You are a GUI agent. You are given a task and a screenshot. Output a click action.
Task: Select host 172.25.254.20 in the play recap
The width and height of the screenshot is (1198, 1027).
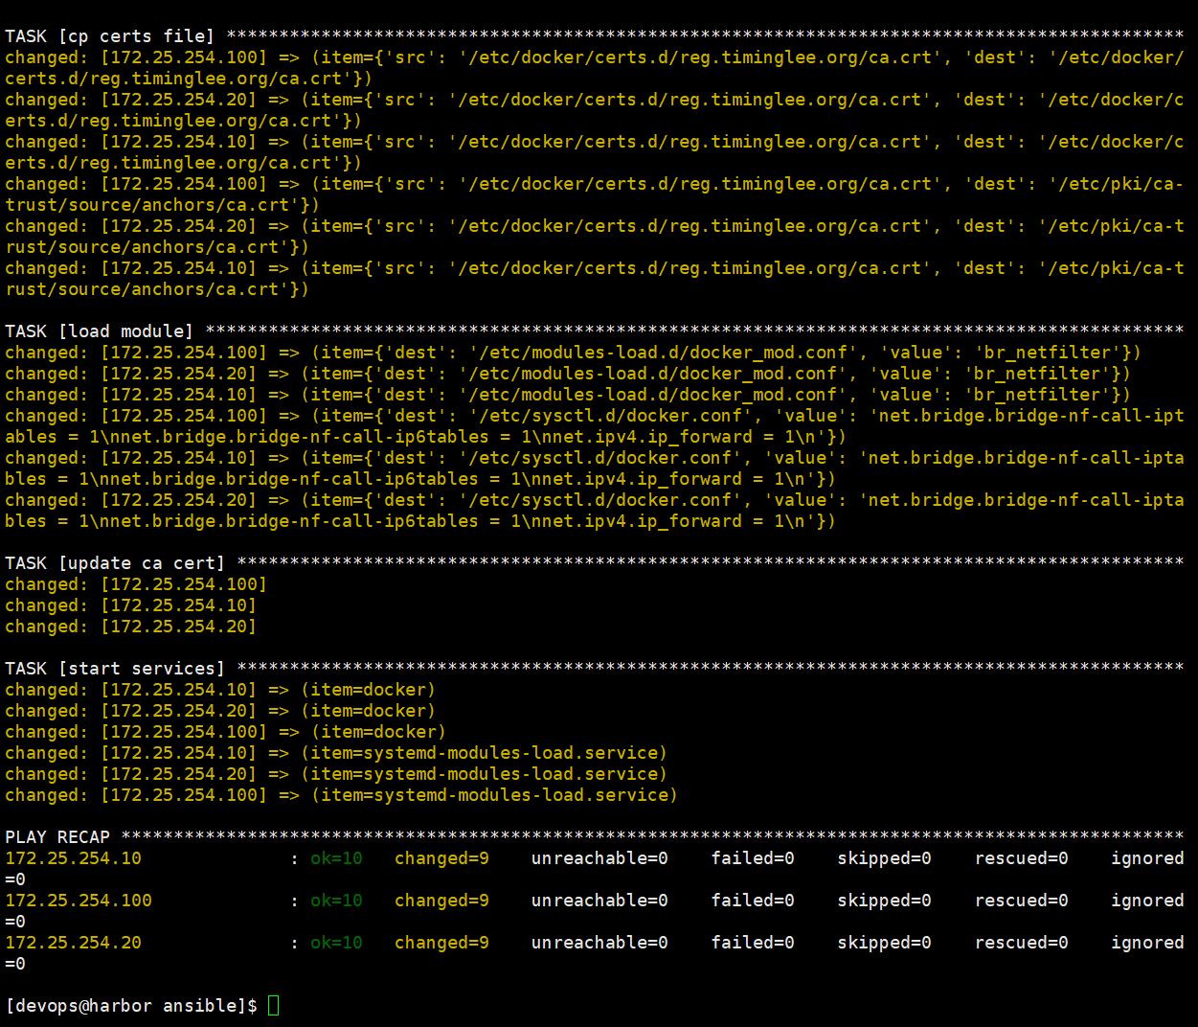click(x=73, y=943)
